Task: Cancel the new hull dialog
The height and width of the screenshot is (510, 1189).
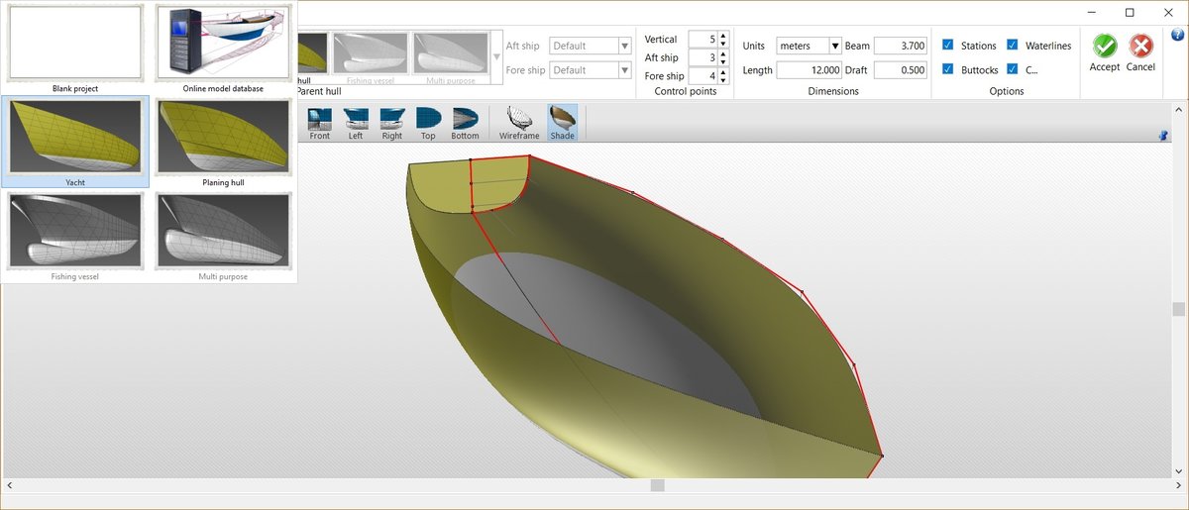Action: coord(1140,51)
